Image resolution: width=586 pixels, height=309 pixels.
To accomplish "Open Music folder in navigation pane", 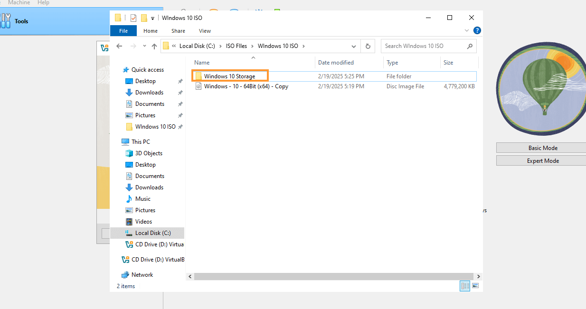I will [143, 199].
